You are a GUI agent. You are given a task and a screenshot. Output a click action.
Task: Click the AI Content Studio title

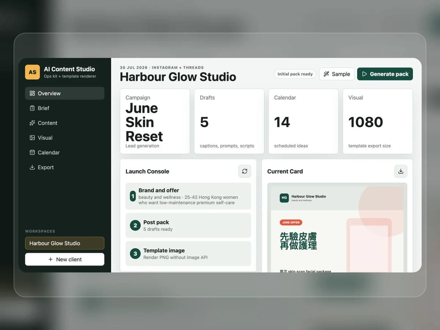[x=69, y=69]
